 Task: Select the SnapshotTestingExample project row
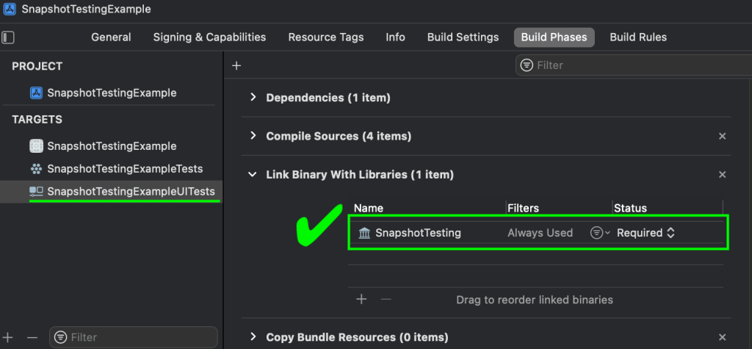point(111,93)
